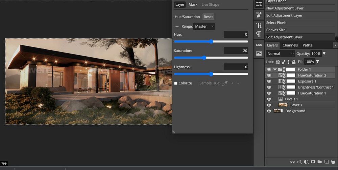Switch to the Channels tab

(290, 45)
